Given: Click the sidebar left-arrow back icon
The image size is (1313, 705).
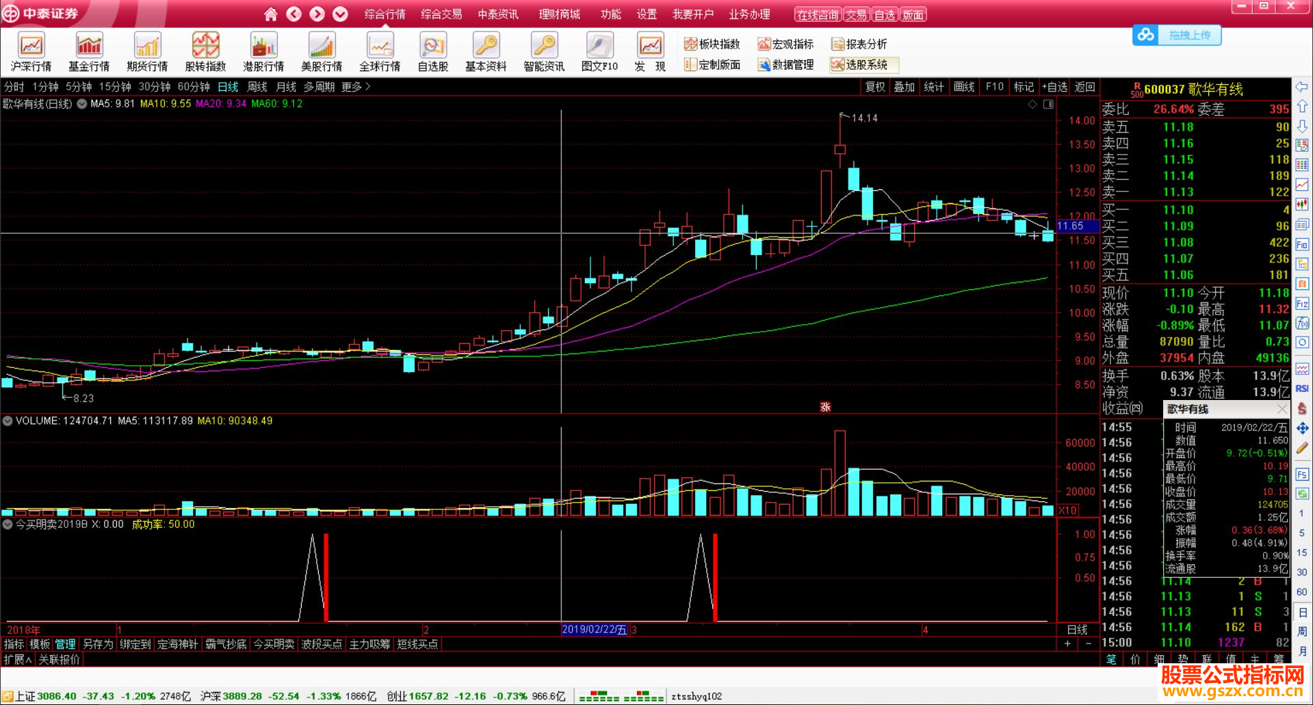Looking at the screenshot, I should (x=1302, y=87).
